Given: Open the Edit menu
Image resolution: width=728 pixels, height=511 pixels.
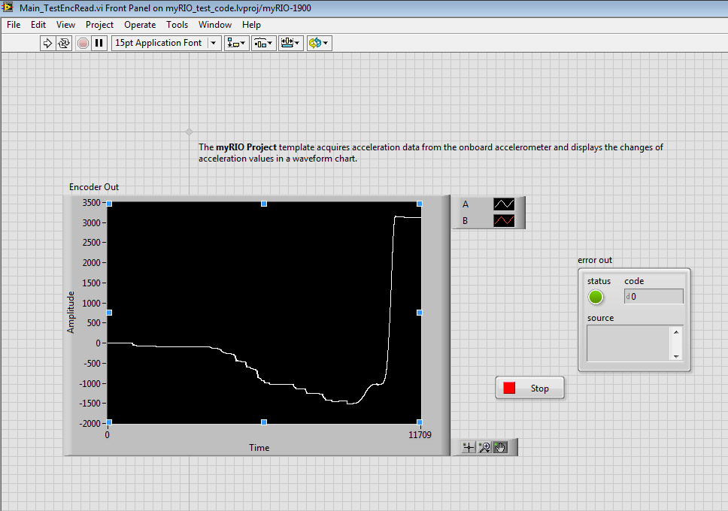Looking at the screenshot, I should 38,25.
